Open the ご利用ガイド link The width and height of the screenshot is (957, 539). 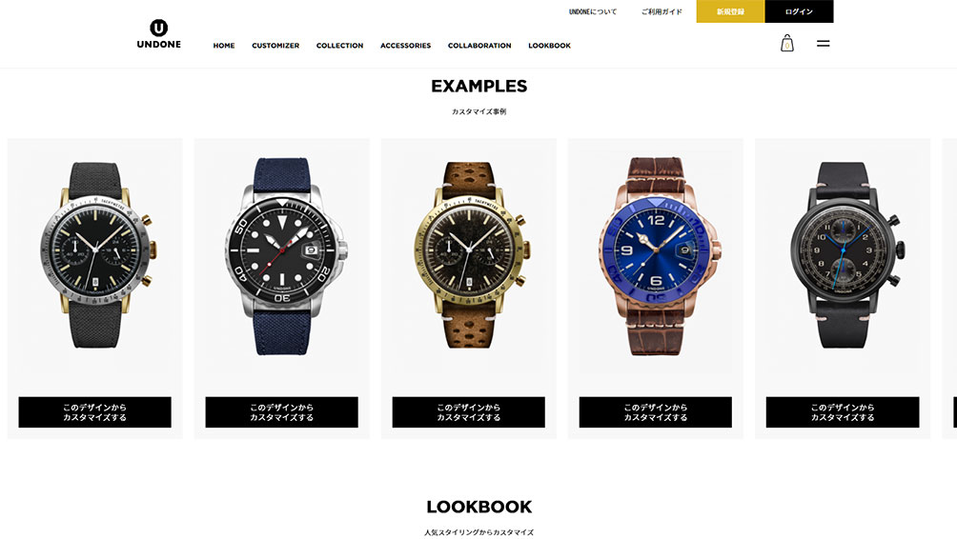(x=662, y=11)
